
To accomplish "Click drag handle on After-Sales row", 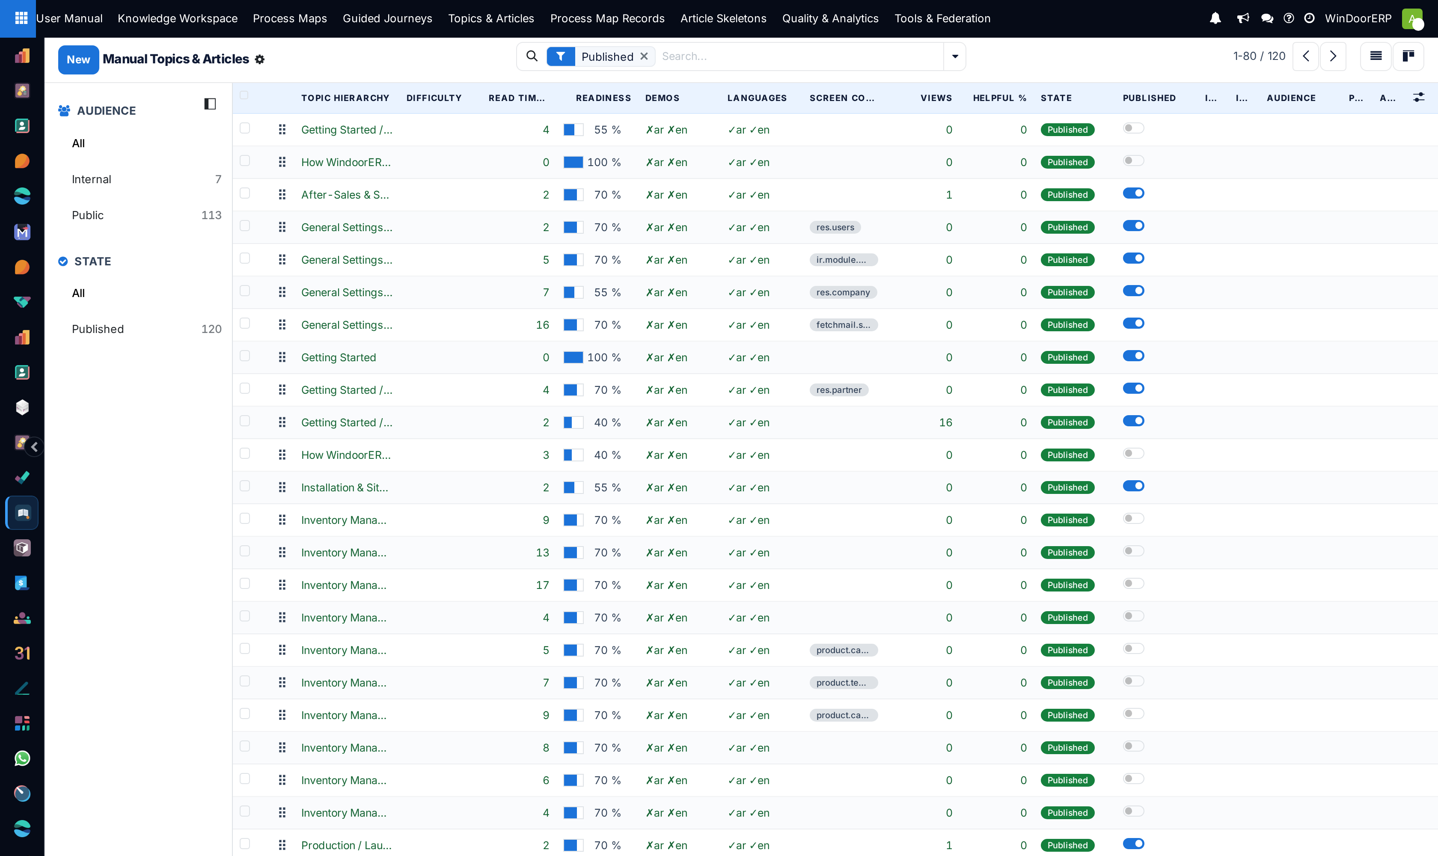I will (x=282, y=195).
